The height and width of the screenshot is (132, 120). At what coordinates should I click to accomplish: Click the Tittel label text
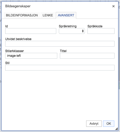coord(63,51)
